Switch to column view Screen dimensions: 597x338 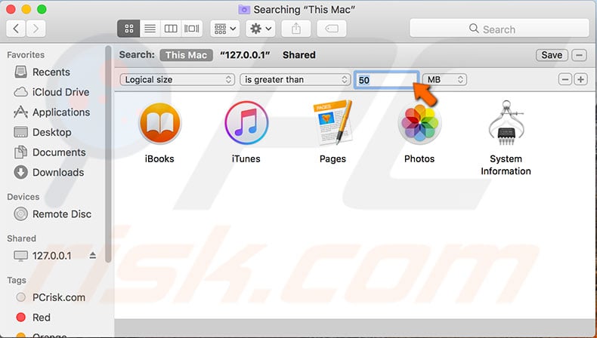[171, 29]
